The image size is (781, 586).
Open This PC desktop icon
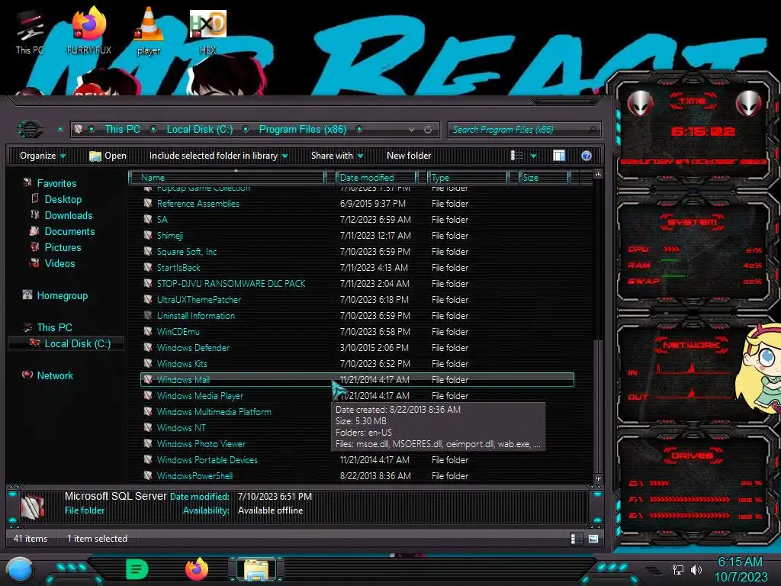pyautogui.click(x=30, y=32)
